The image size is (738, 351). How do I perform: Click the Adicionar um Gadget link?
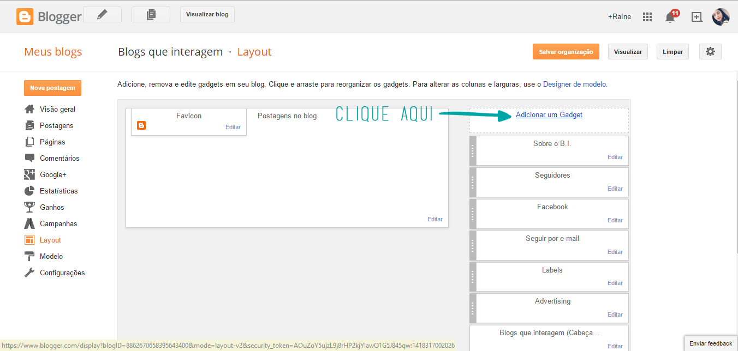click(x=549, y=114)
